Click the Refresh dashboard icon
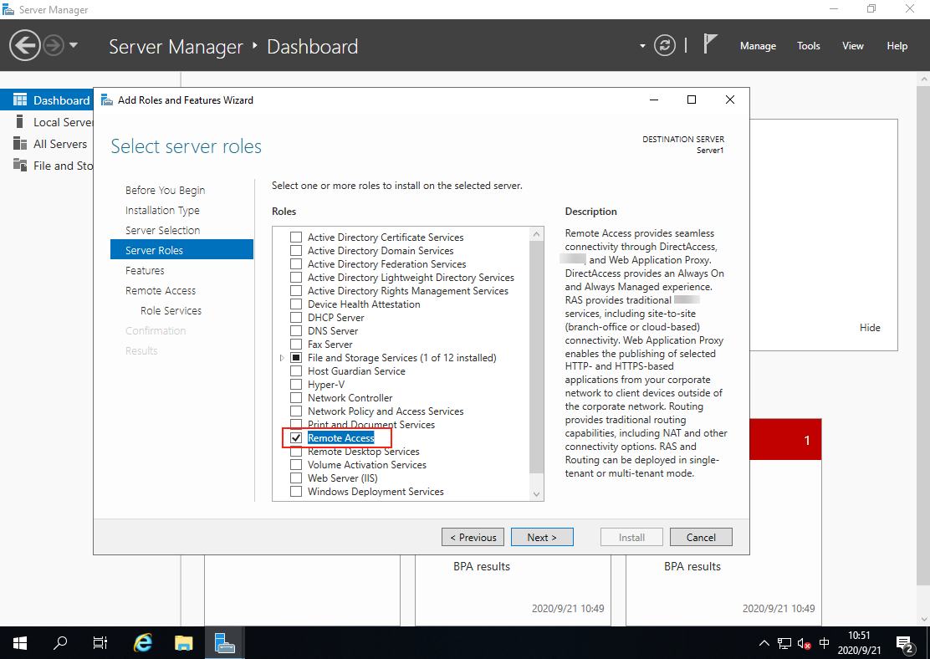The image size is (930, 659). (x=664, y=46)
